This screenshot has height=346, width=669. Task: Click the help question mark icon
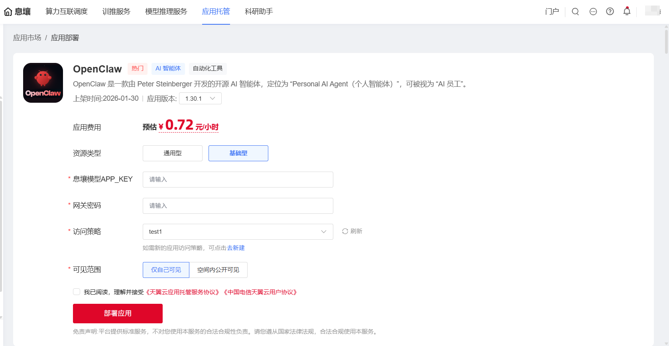(x=610, y=12)
